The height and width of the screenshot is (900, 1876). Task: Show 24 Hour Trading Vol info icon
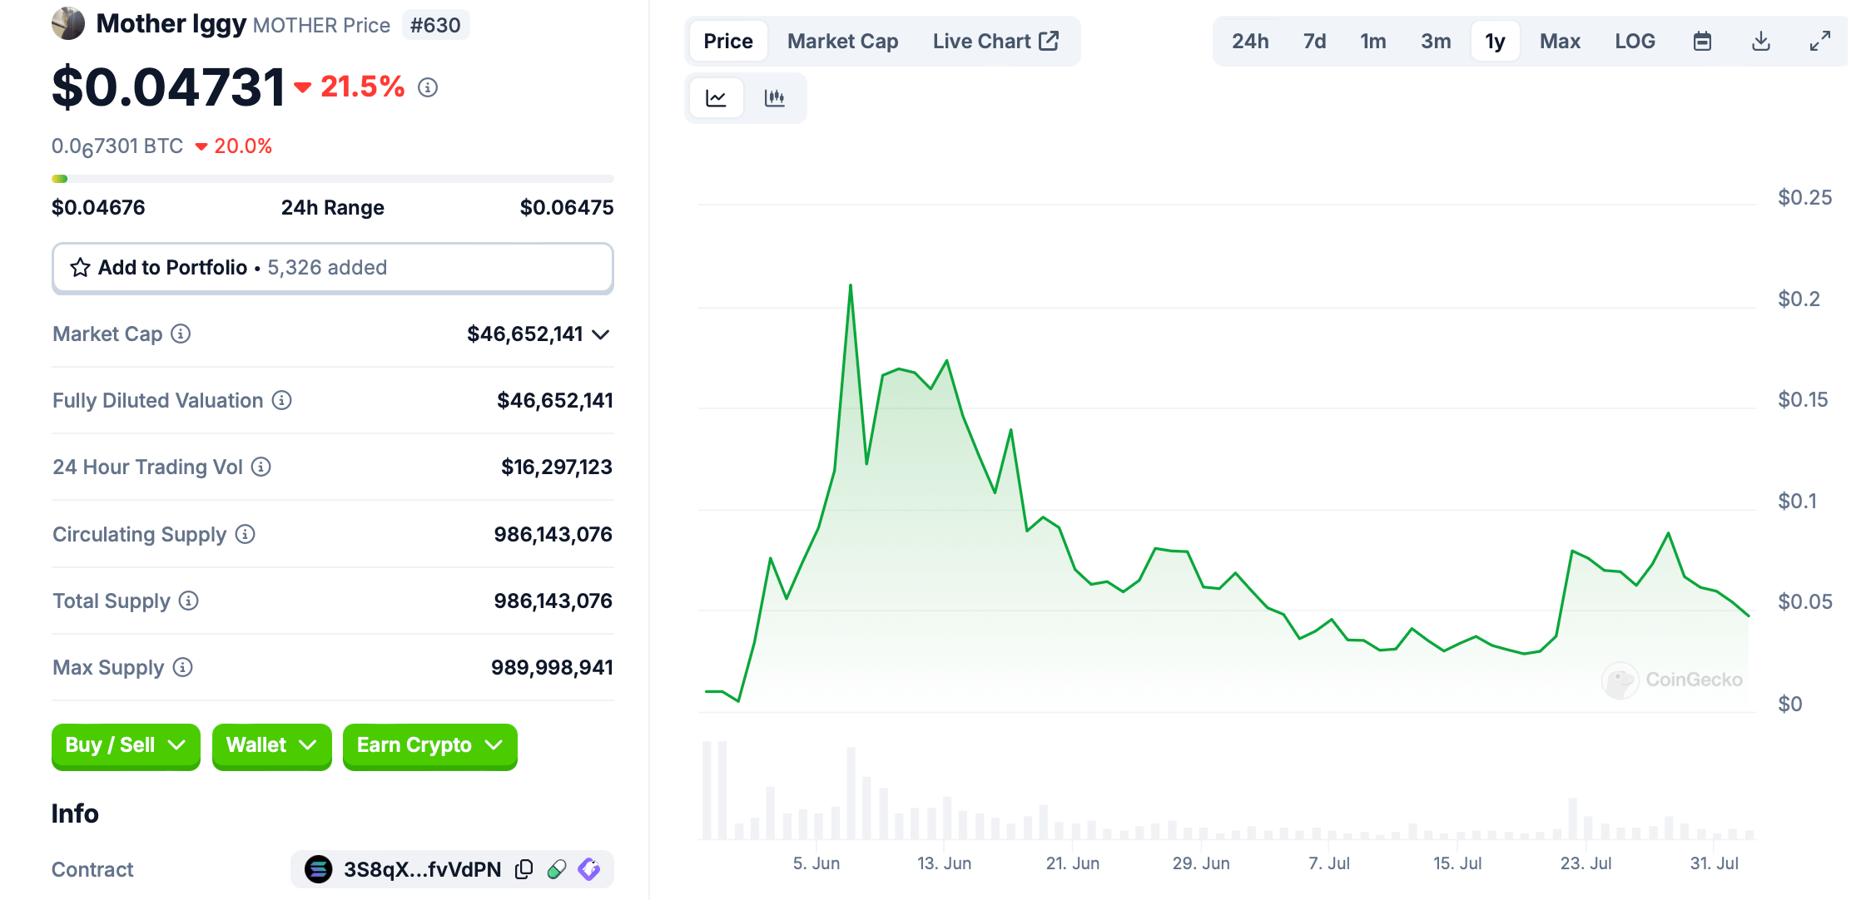click(261, 467)
